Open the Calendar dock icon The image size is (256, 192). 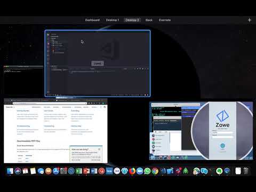point(26,171)
